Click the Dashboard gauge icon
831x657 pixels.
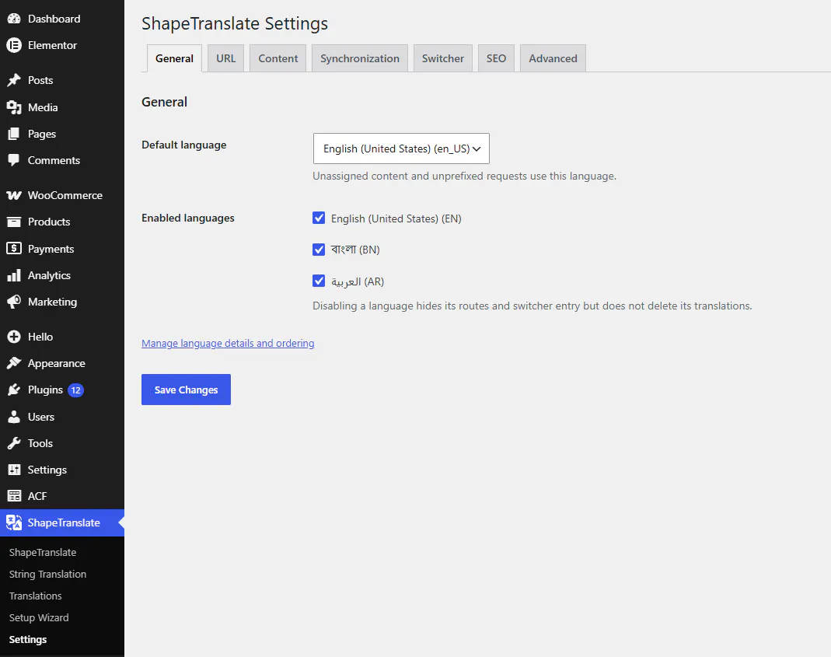[14, 19]
